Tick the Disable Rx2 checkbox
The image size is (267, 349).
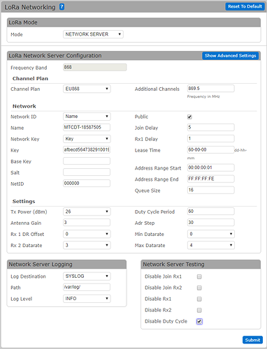click(x=199, y=310)
